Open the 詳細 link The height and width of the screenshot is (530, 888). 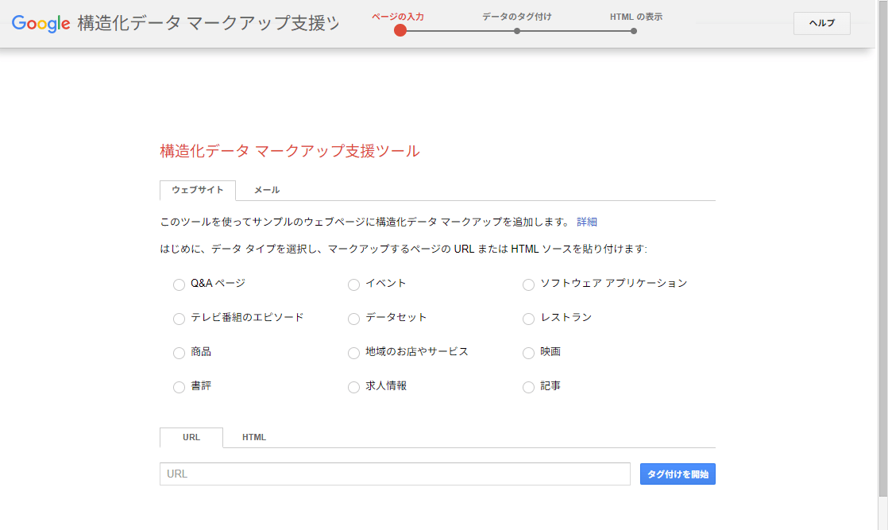pyautogui.click(x=586, y=222)
